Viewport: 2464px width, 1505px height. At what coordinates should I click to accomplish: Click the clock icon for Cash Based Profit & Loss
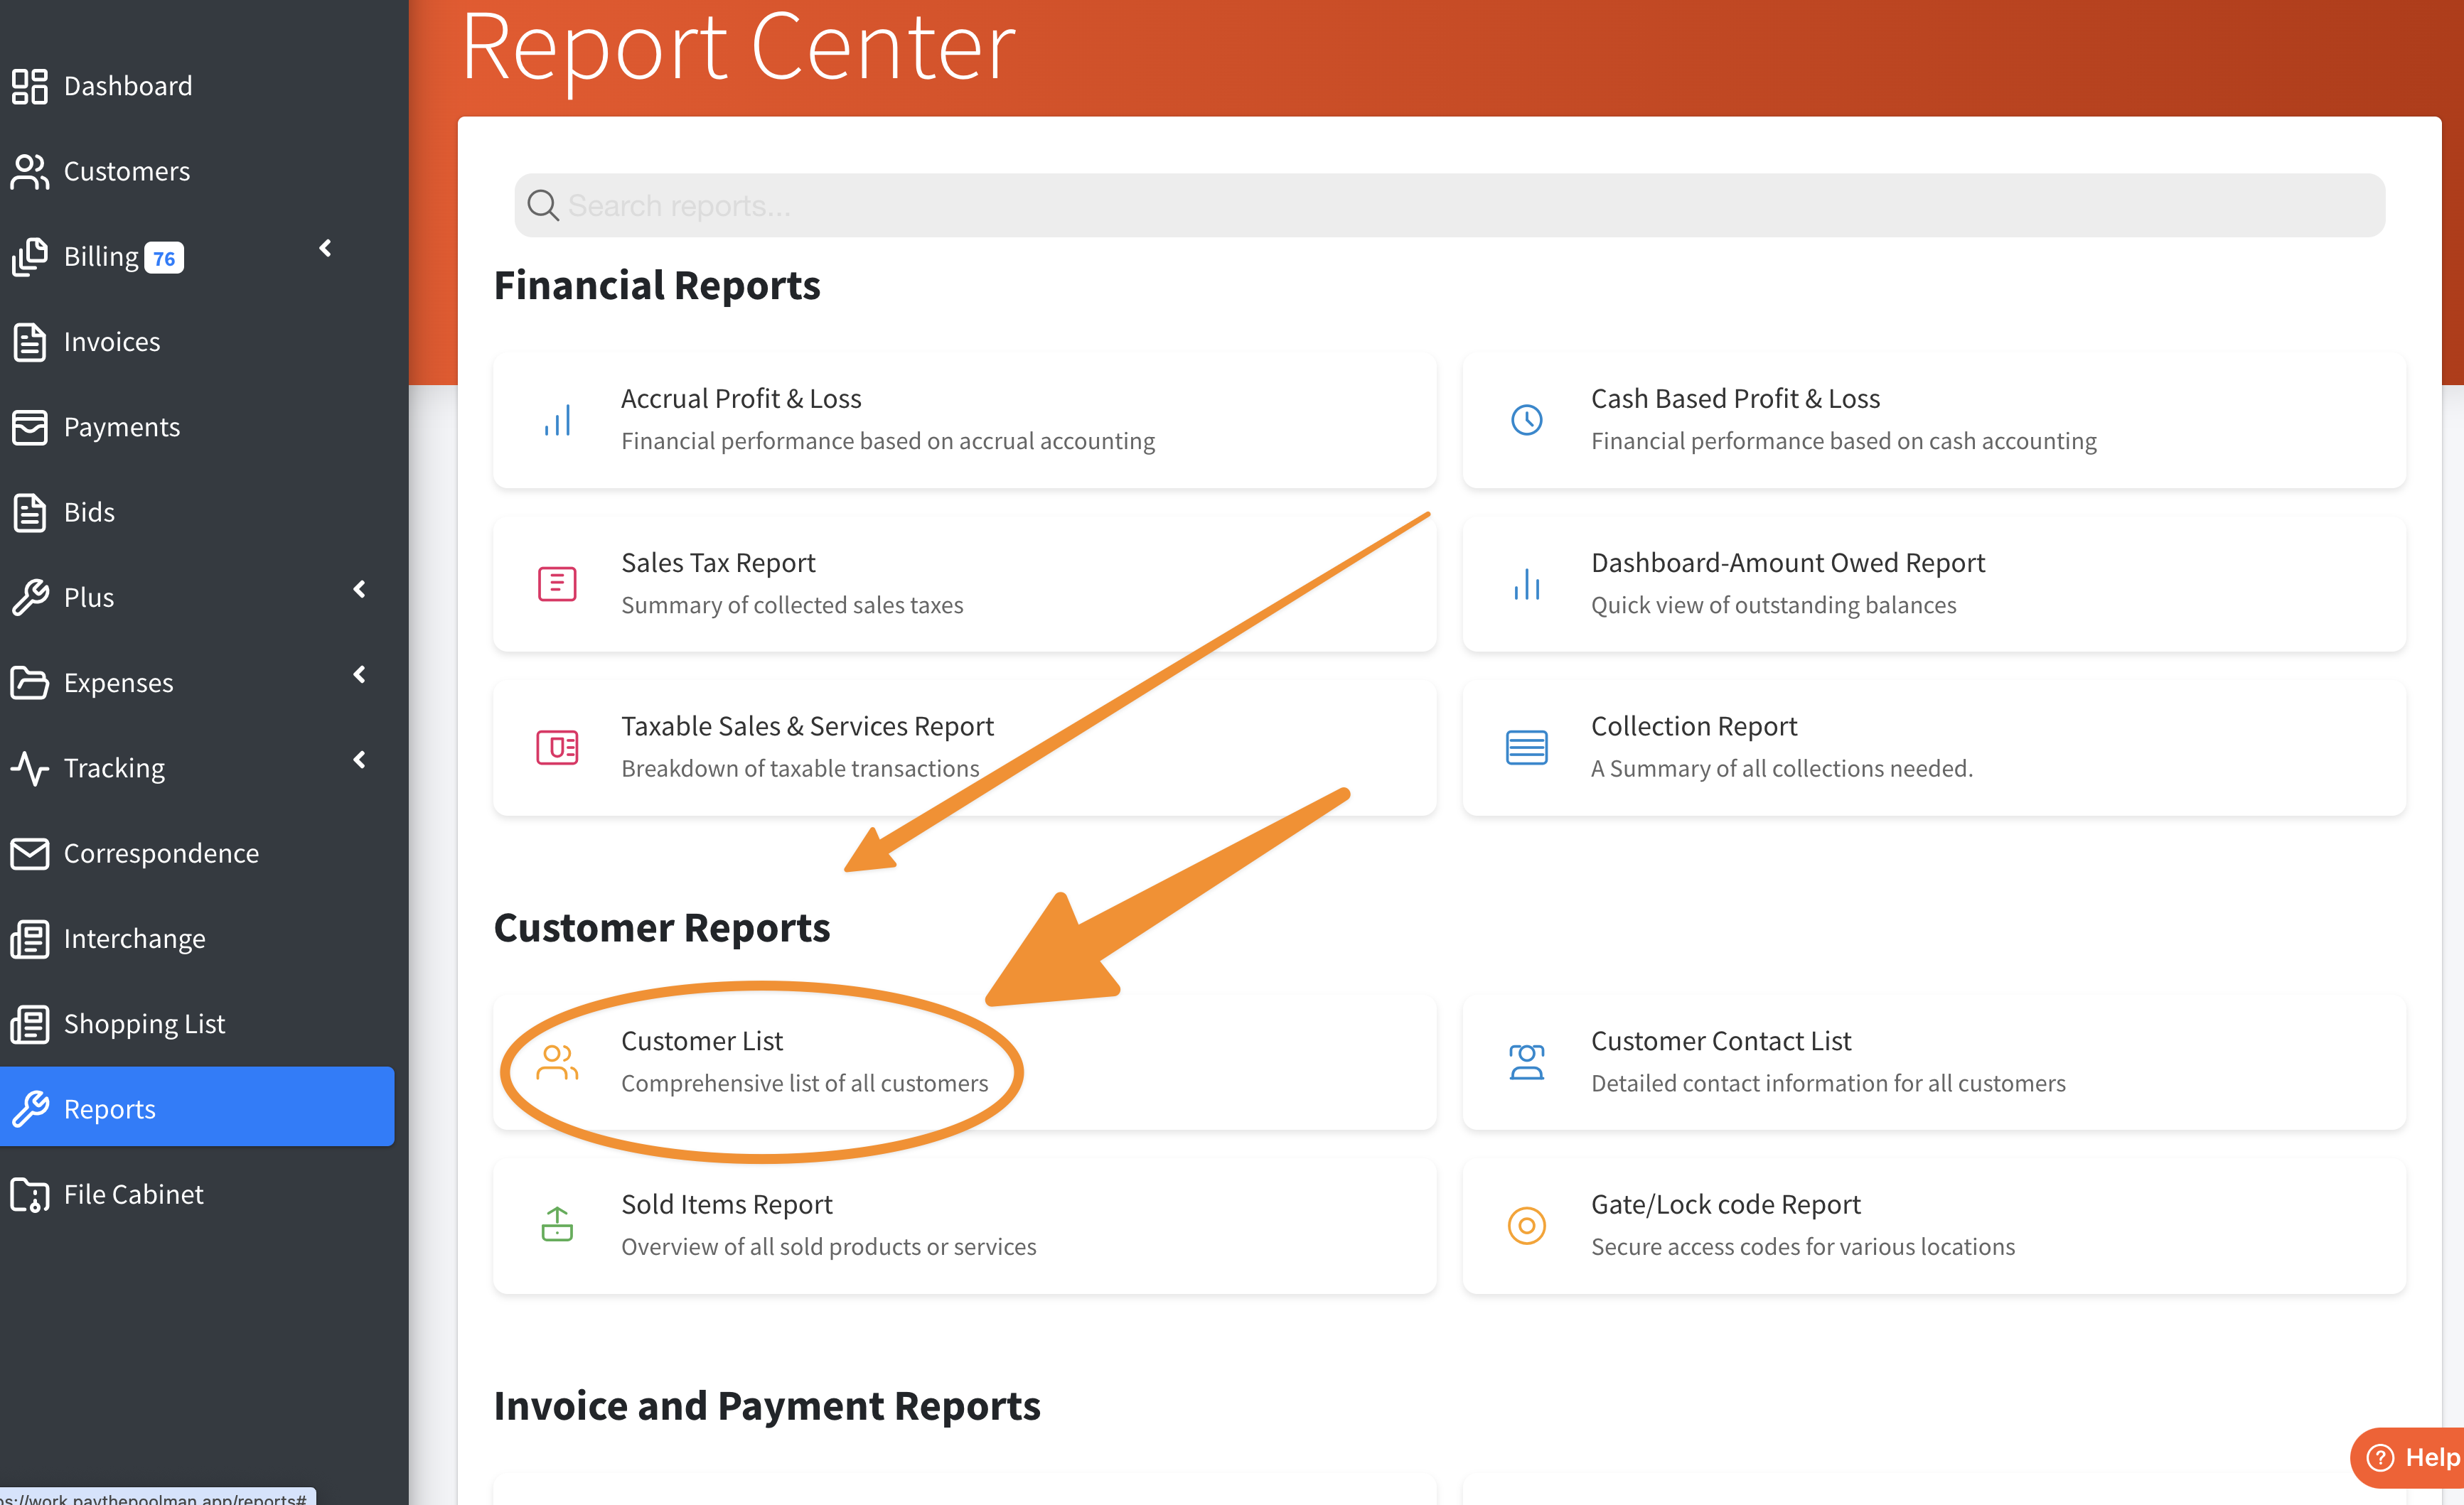[1526, 420]
